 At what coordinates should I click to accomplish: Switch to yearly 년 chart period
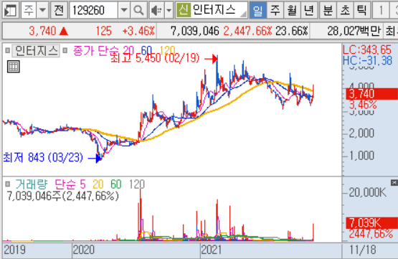coord(309,11)
